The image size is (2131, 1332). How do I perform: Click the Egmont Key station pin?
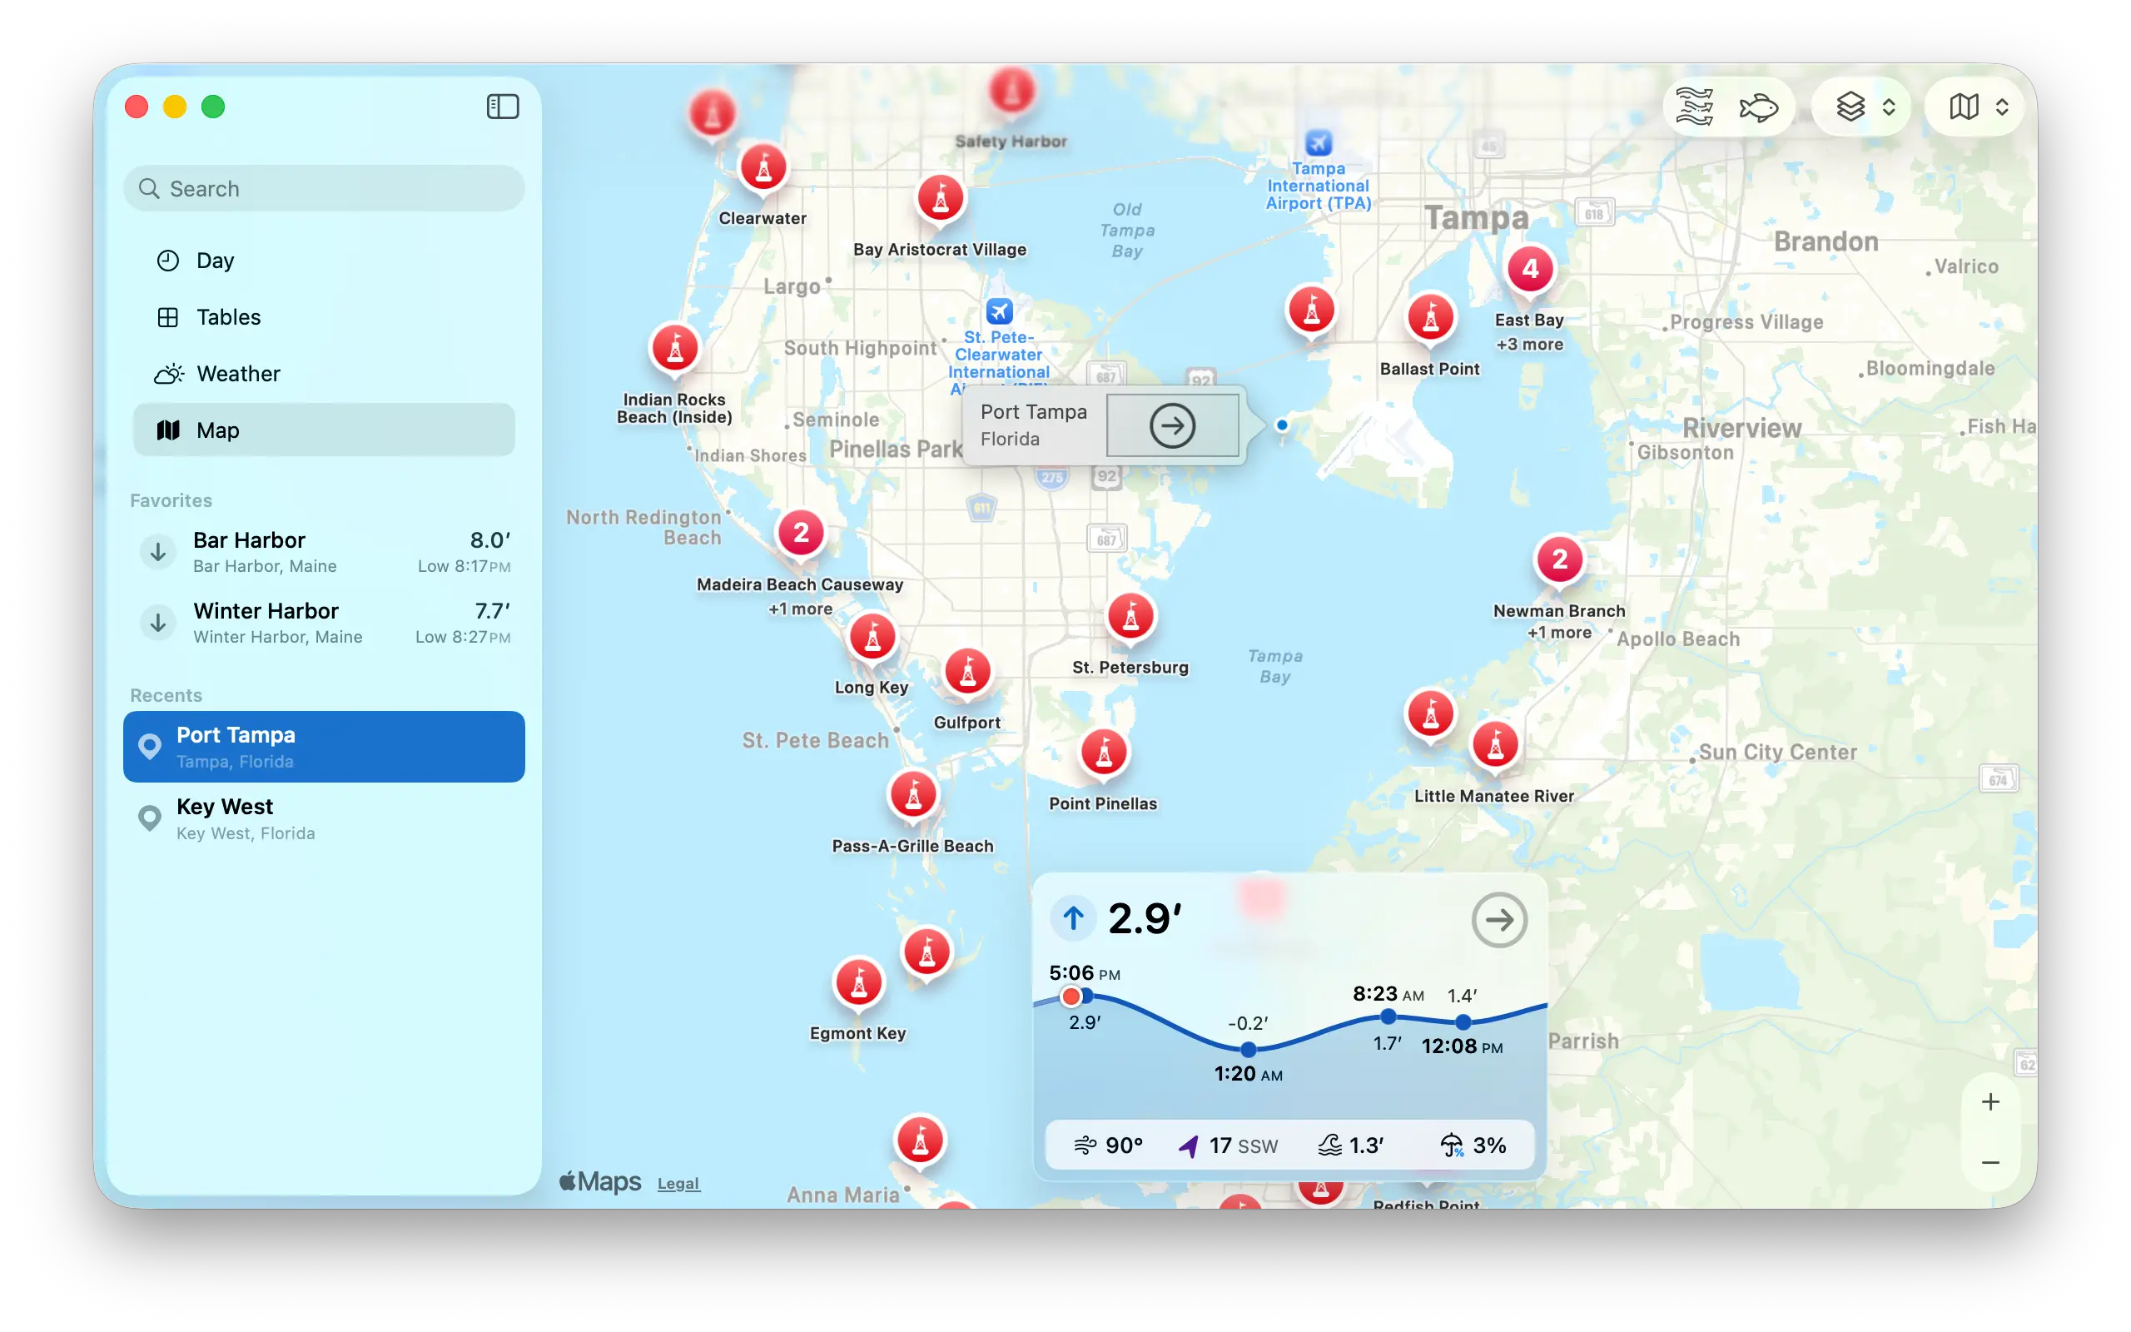coord(858,983)
